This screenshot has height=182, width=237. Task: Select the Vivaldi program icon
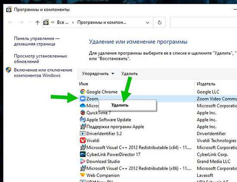coord(83,140)
